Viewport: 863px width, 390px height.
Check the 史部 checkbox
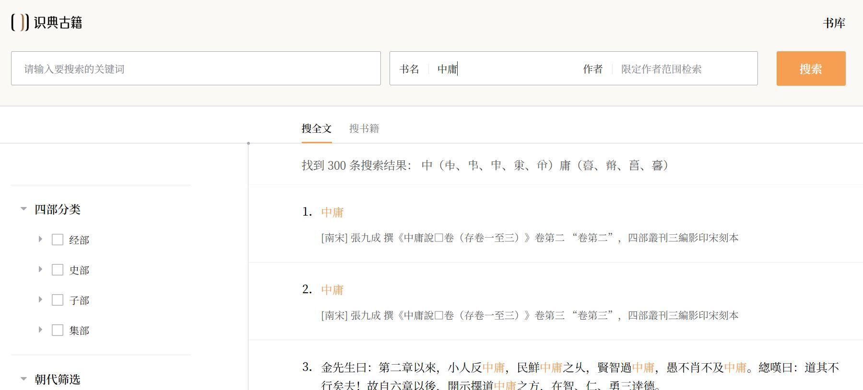[58, 270]
